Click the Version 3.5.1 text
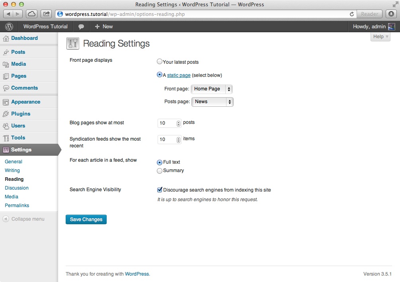400x282 pixels. tap(377, 274)
